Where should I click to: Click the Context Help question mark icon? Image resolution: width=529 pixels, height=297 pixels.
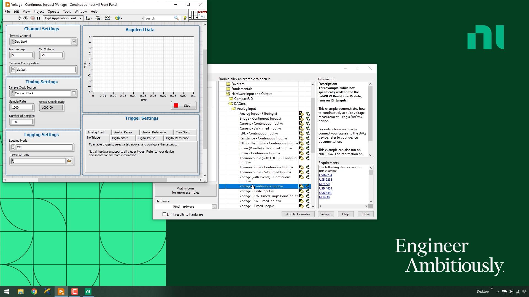185,18
